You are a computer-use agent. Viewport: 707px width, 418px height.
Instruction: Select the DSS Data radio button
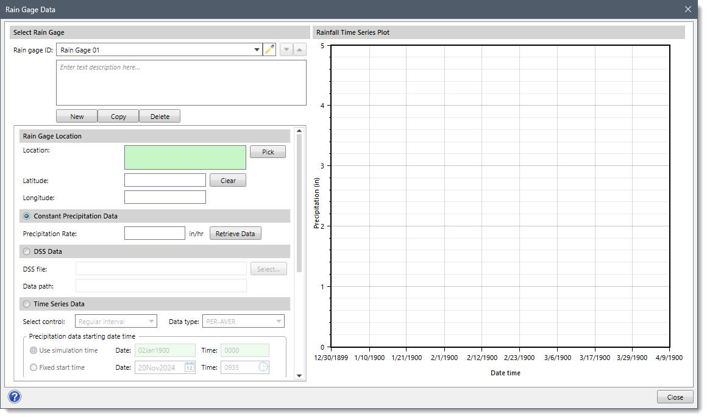click(27, 251)
